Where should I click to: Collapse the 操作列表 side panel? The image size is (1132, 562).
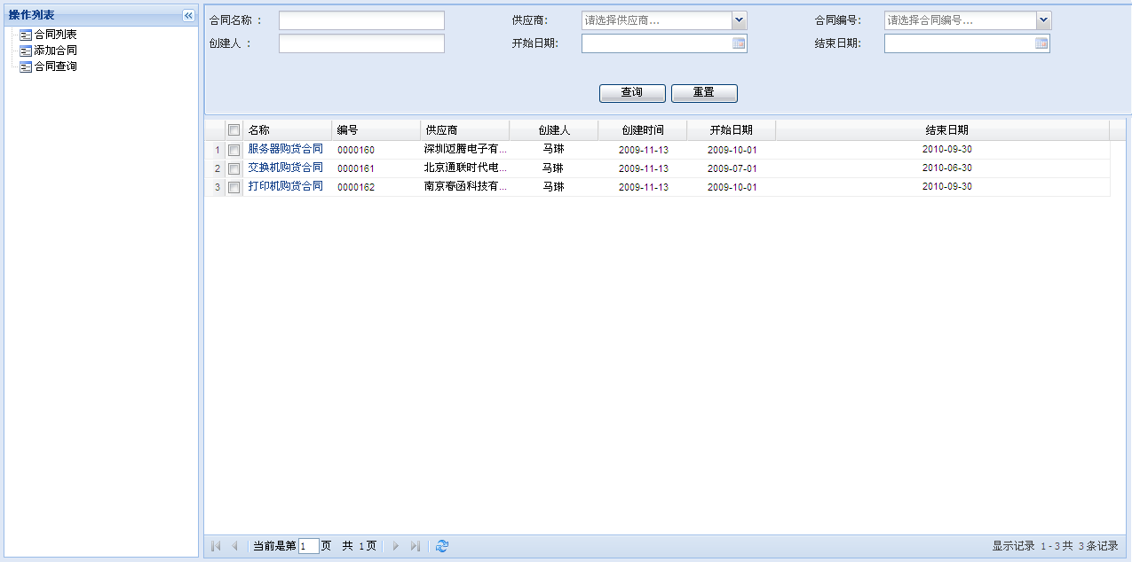point(188,15)
